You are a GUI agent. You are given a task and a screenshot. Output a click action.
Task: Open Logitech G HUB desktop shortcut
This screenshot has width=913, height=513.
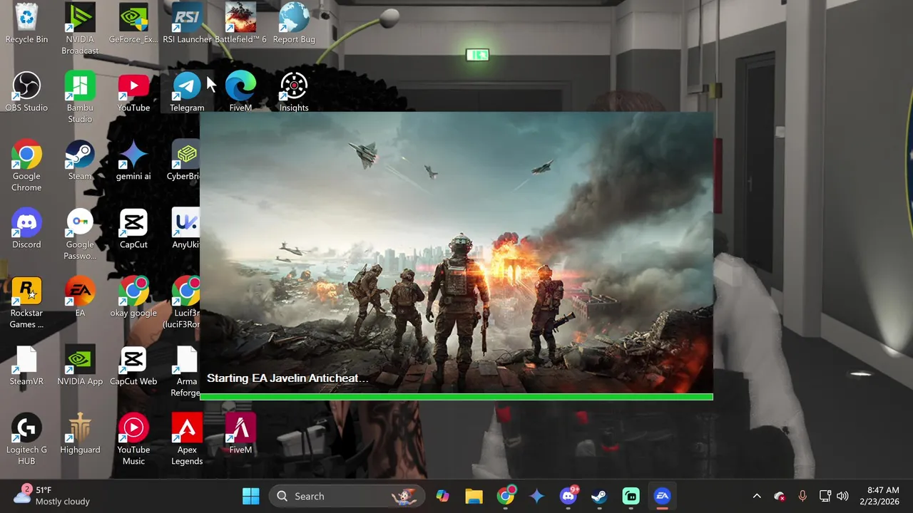(26, 440)
